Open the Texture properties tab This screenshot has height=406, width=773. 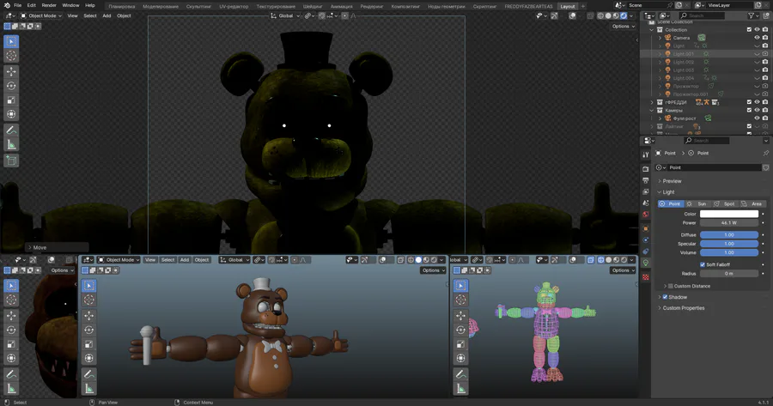point(646,277)
